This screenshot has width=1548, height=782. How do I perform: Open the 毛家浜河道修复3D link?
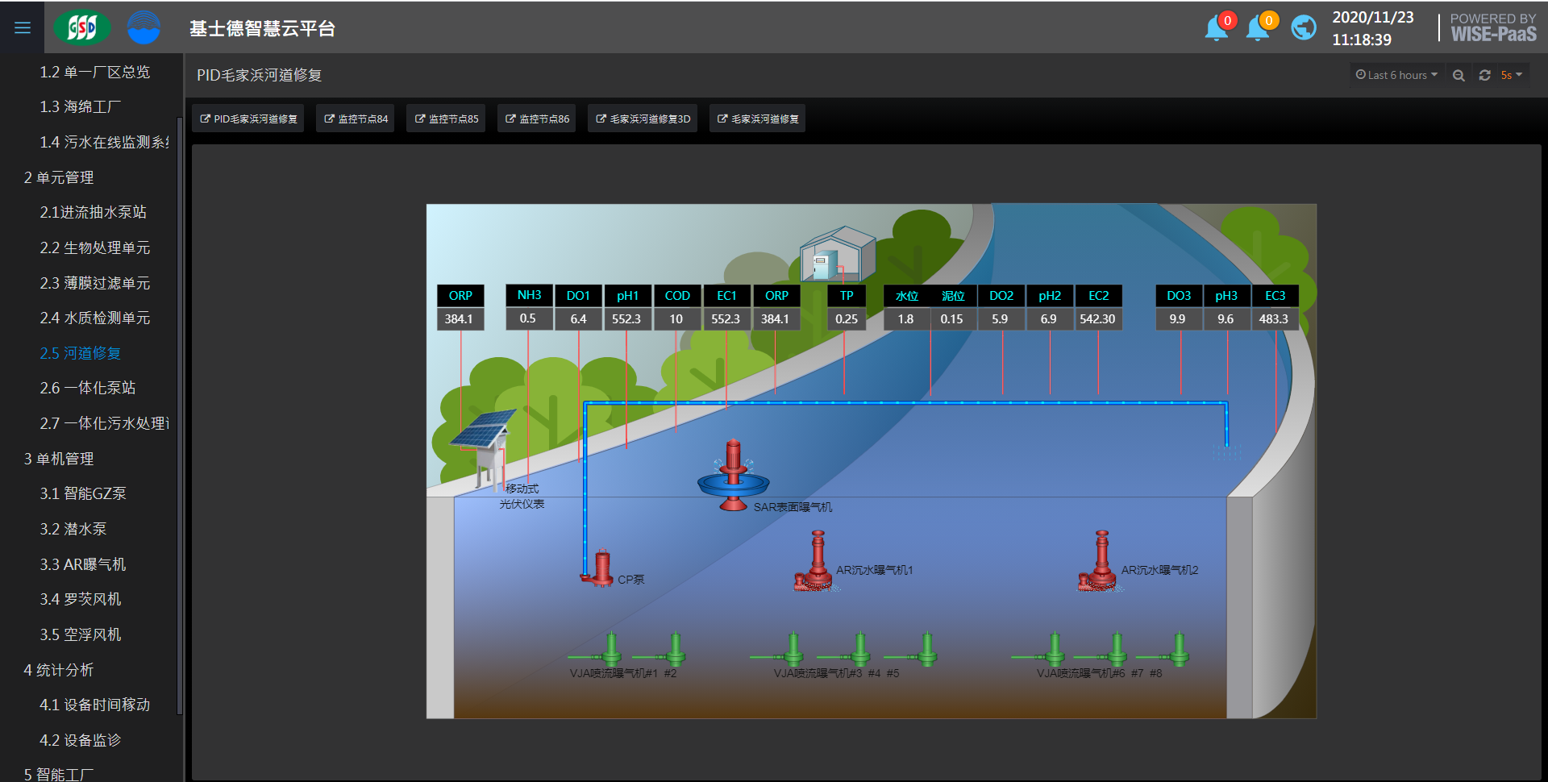(643, 119)
